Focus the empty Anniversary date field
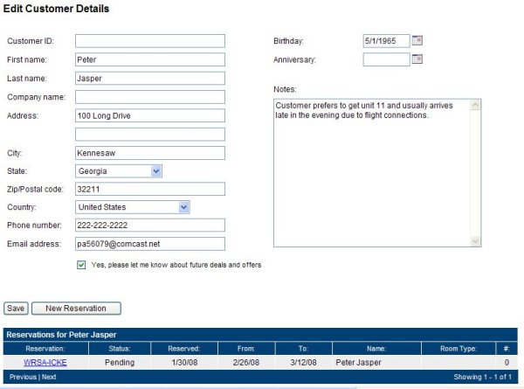The width and height of the screenshot is (524, 389). click(386, 59)
